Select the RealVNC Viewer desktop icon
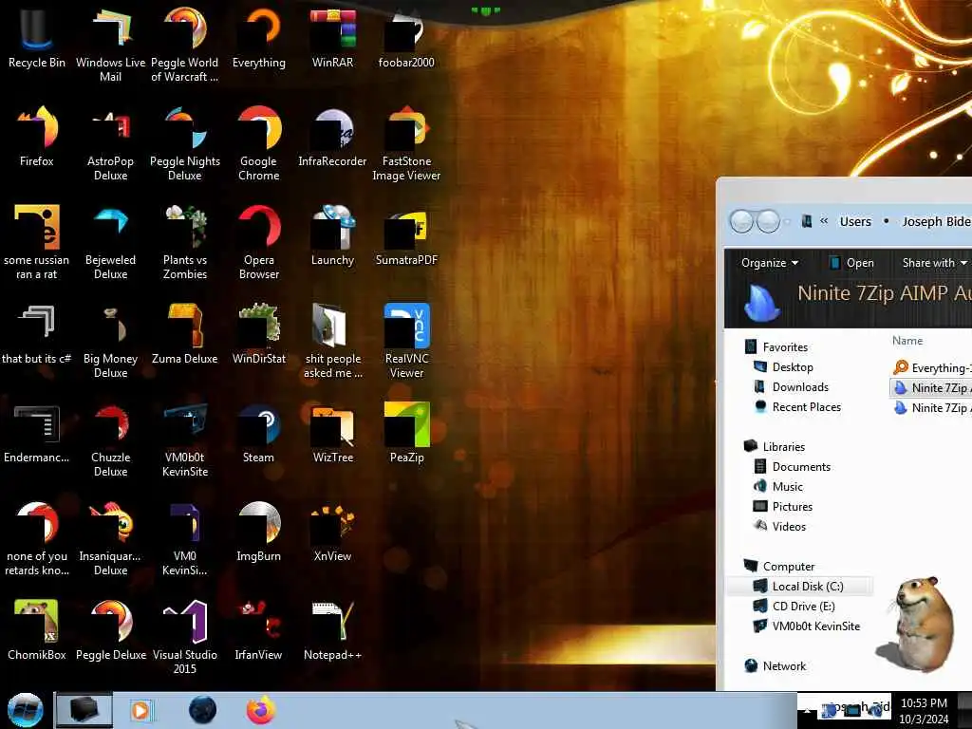The height and width of the screenshot is (729, 972). click(x=406, y=341)
